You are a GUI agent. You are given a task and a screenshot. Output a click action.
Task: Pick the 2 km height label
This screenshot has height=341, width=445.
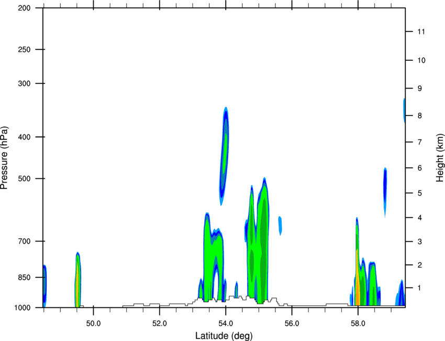(420, 265)
